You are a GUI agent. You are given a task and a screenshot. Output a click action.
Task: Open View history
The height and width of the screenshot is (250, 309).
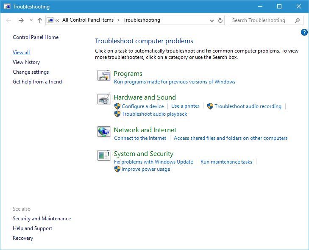(26, 62)
